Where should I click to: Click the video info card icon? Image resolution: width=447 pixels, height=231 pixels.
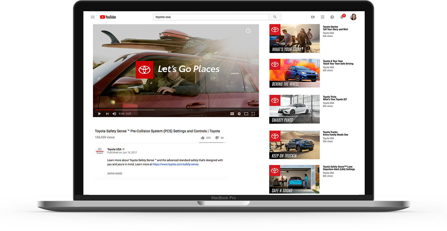[248, 31]
